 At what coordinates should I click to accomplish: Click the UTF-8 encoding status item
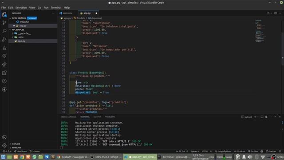(205, 151)
